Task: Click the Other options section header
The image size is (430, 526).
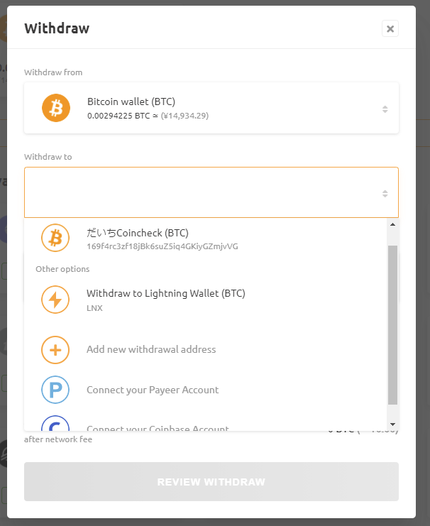Action: 62,269
